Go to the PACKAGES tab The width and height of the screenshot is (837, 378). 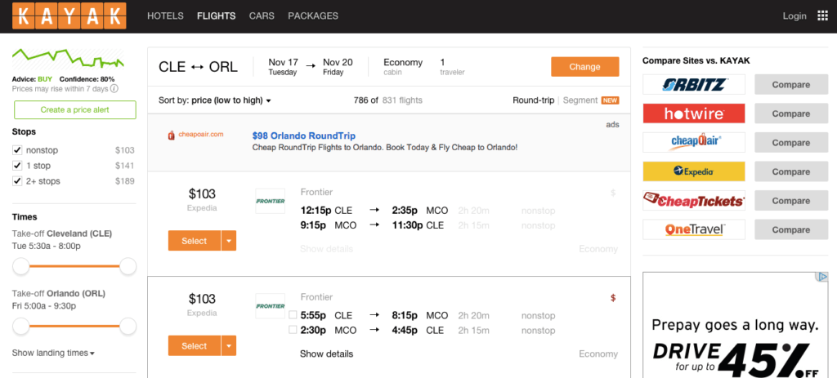coord(313,16)
